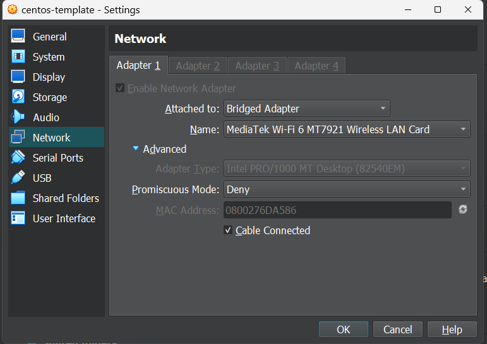This screenshot has height=344, width=487.
Task: Open the adapter Name dropdown
Action: (x=347, y=129)
